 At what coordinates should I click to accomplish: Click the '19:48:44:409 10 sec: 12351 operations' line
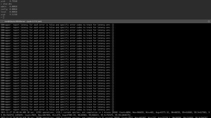pyautogui.click(x=105, y=112)
